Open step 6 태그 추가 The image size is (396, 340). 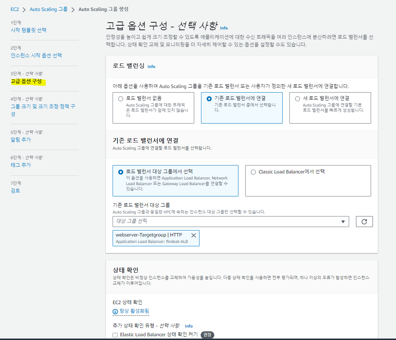point(21,165)
